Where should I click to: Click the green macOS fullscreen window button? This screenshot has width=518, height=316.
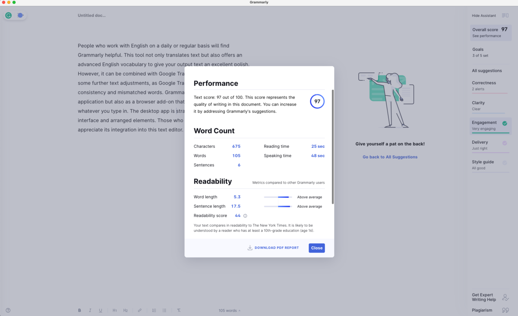click(x=14, y=3)
